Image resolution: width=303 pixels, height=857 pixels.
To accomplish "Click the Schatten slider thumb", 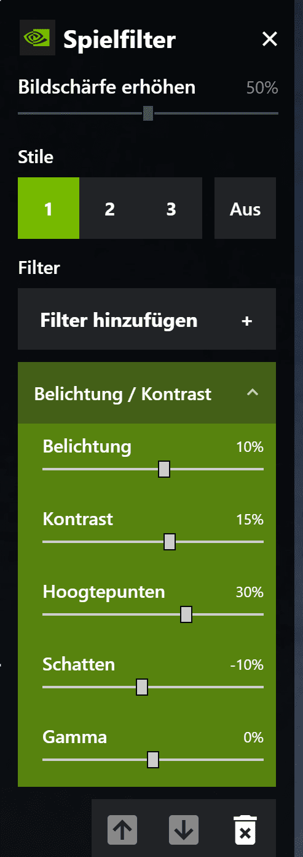I will click(142, 687).
